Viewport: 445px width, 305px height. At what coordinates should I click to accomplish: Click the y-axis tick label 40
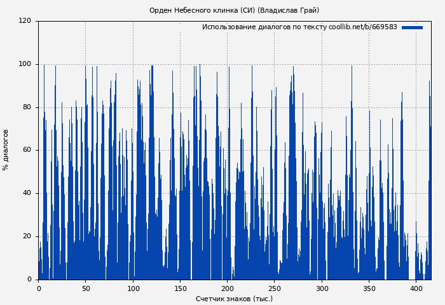click(x=27, y=193)
